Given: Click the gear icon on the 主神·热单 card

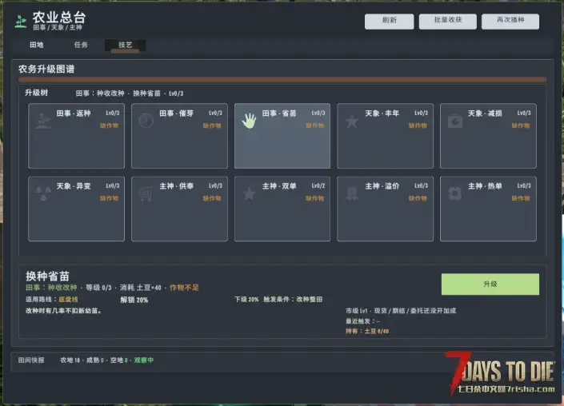Looking at the screenshot, I should click(454, 194).
